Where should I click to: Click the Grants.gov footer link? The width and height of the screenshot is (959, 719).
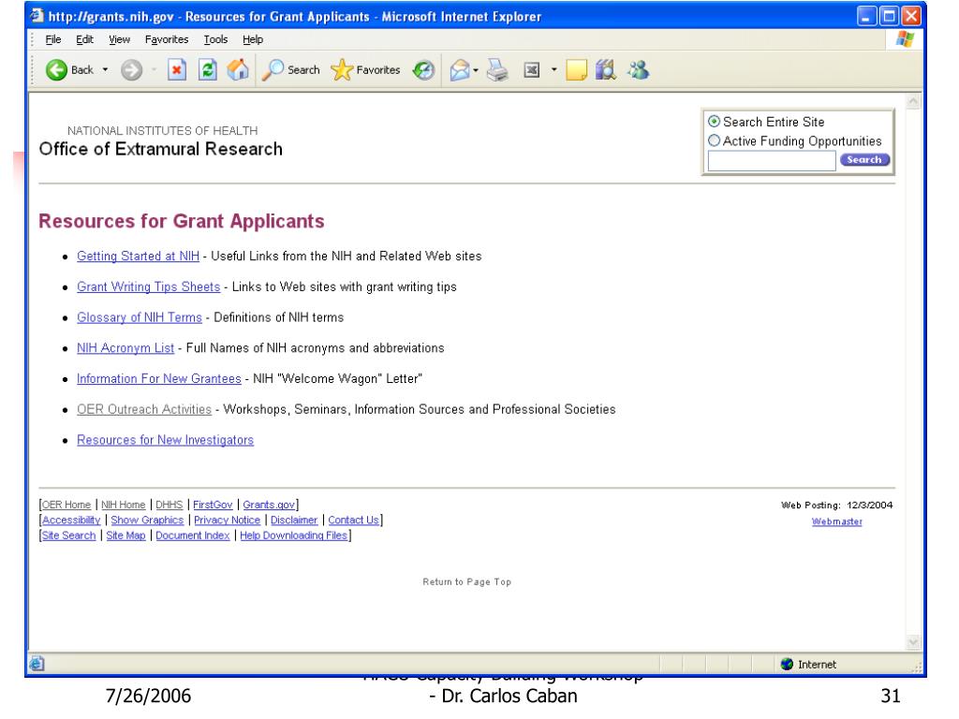pos(269,505)
